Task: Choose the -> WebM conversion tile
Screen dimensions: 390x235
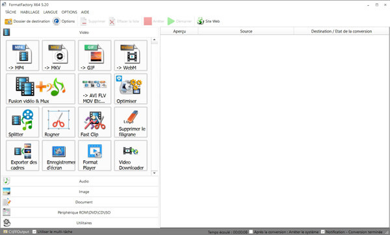Action: click(x=131, y=56)
